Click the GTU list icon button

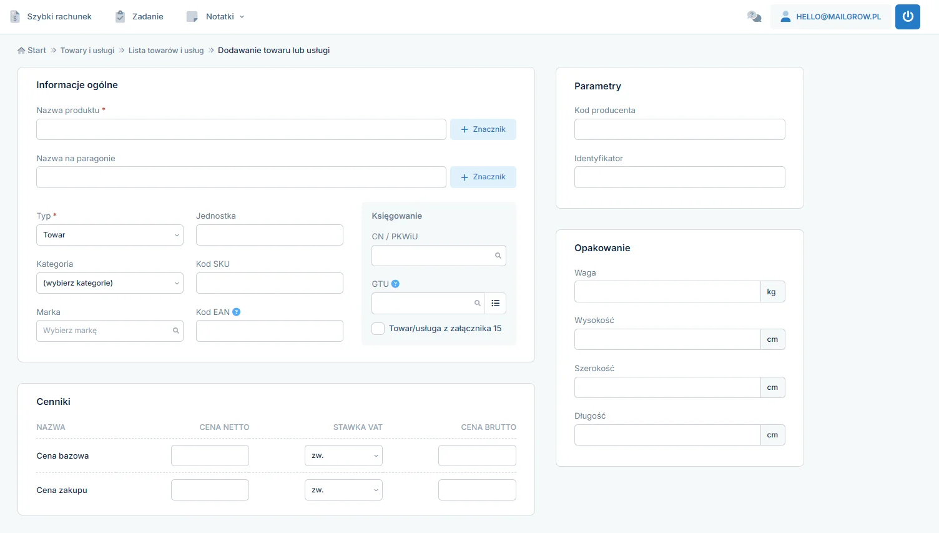tap(495, 303)
